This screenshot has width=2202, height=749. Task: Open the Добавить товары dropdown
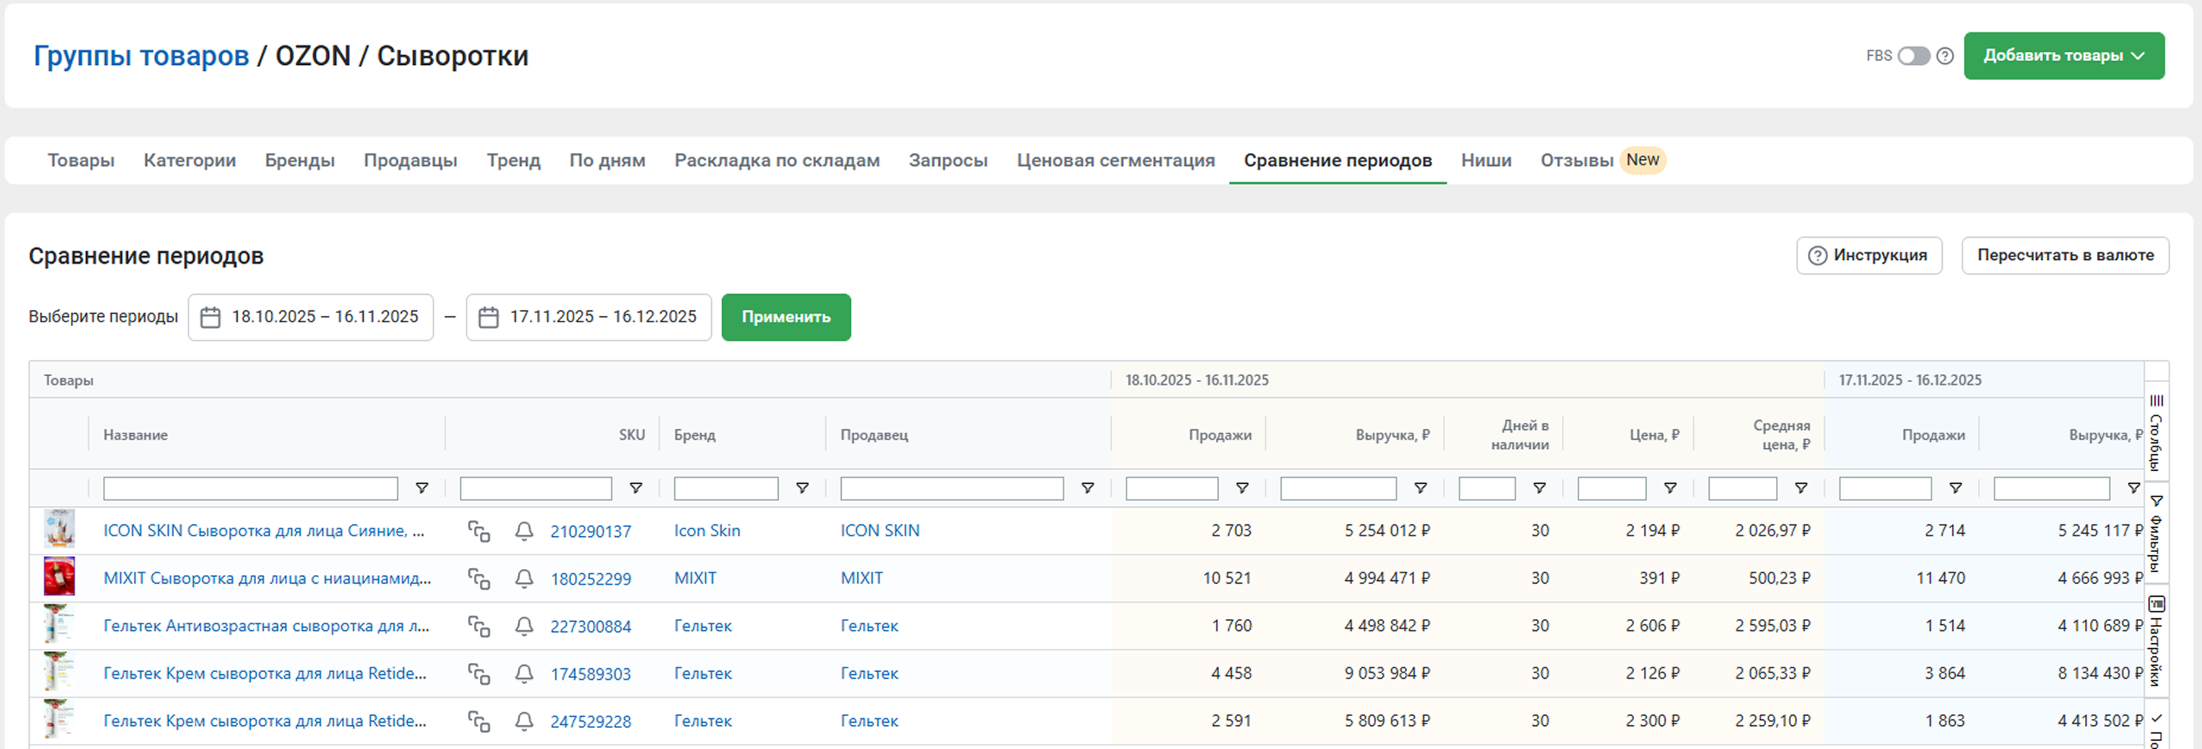(x=2063, y=55)
